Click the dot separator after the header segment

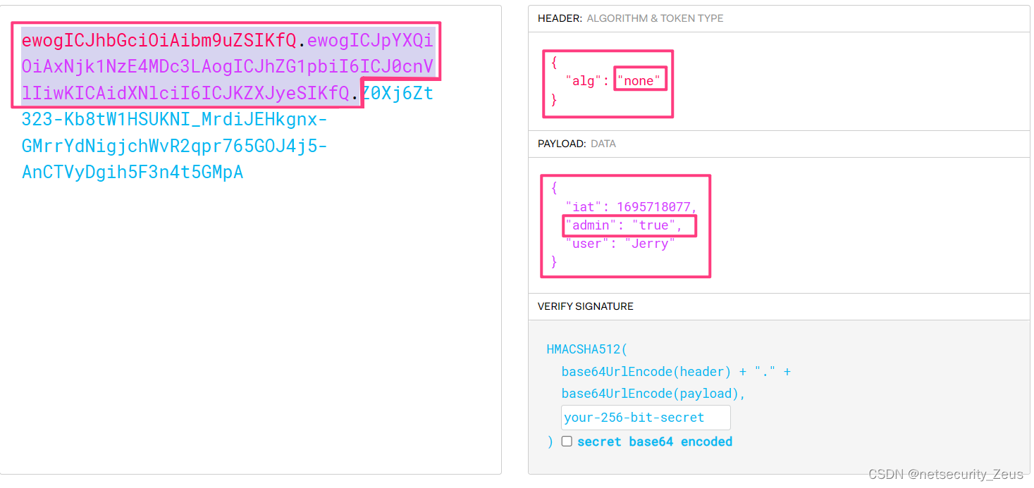point(301,40)
